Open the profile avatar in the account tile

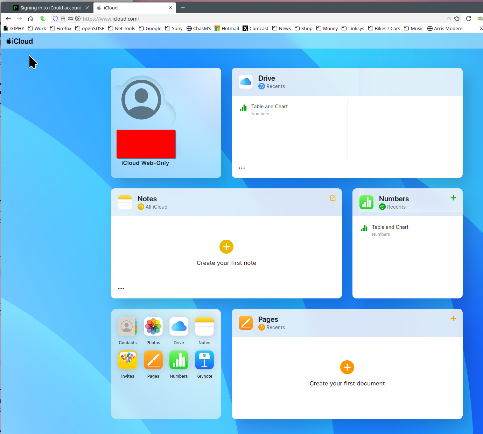click(x=141, y=100)
